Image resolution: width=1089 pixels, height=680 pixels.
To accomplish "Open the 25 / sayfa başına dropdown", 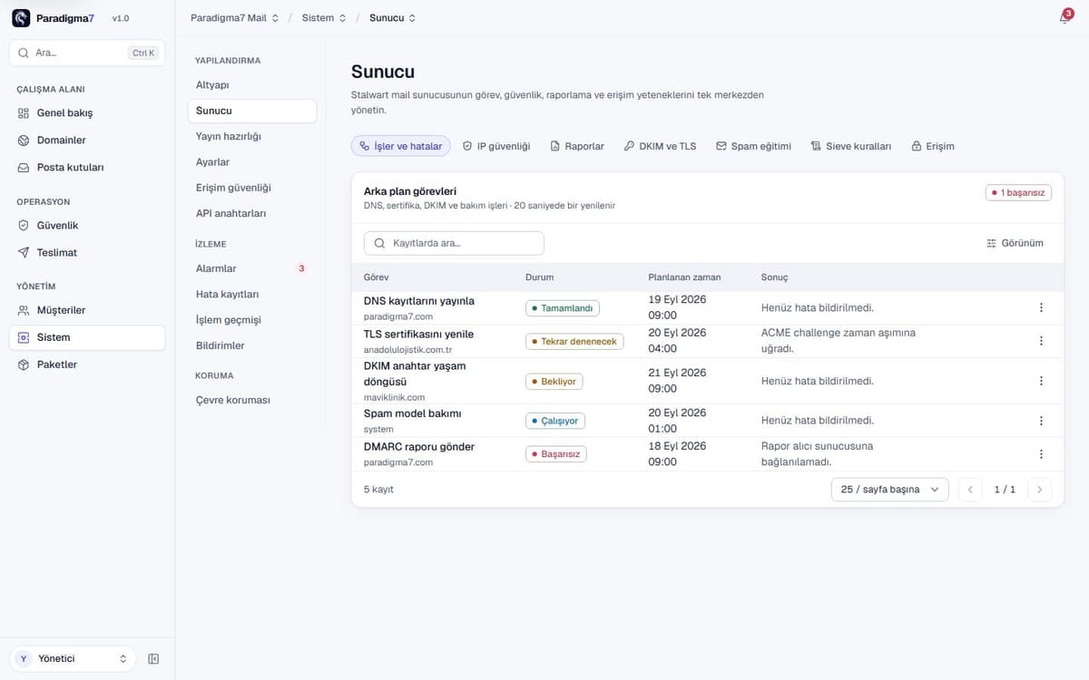I will pyautogui.click(x=889, y=490).
